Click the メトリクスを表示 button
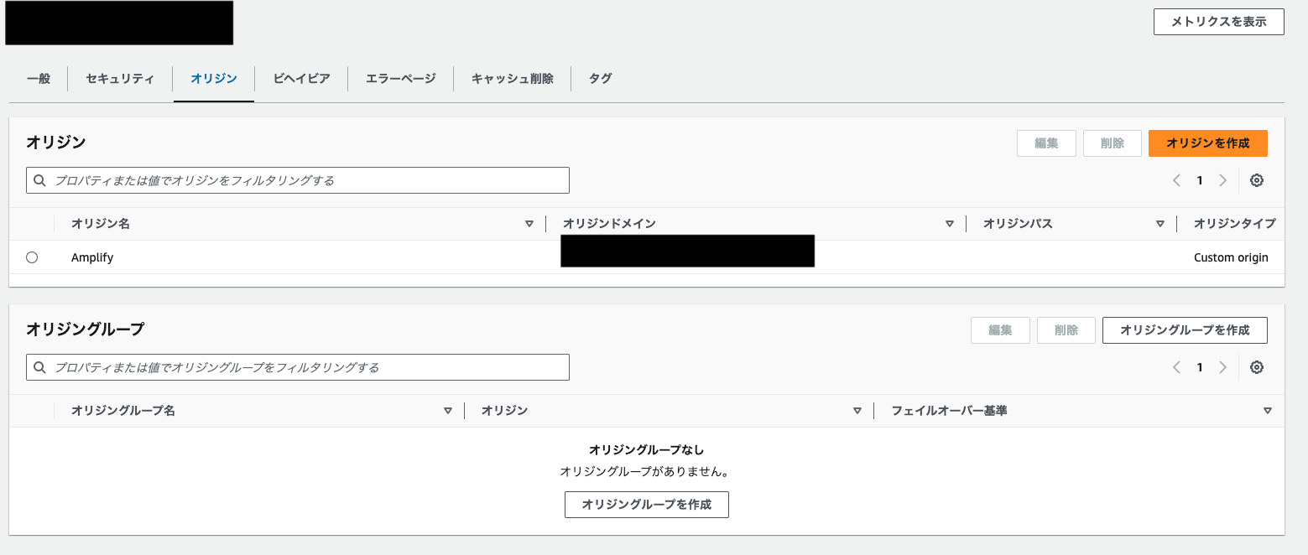The width and height of the screenshot is (1308, 555). 1218,22
